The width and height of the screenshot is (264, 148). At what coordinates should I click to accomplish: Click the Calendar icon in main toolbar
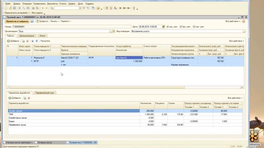coord(111,8)
